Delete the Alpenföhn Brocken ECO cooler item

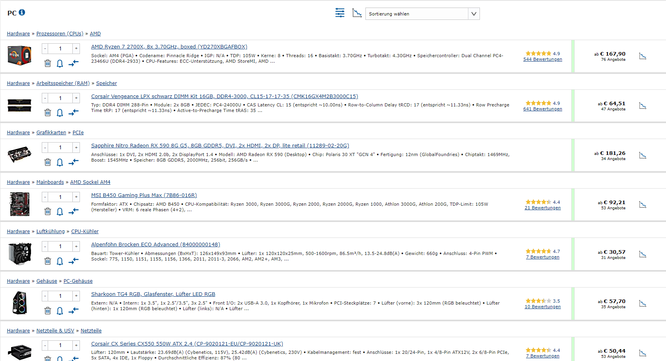pyautogui.click(x=48, y=261)
